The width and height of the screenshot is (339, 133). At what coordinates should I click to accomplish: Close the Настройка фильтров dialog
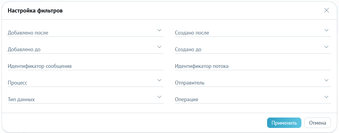click(x=326, y=10)
